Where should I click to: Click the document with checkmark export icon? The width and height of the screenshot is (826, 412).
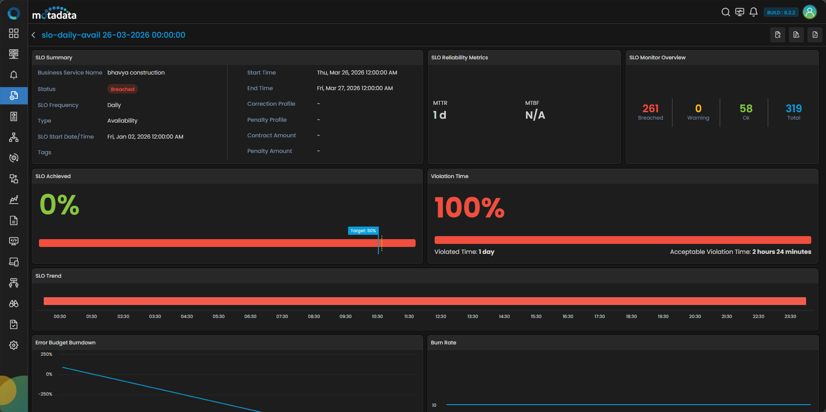796,35
